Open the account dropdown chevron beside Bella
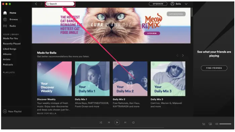Viewport: 235px width, 132px height. click(x=186, y=4)
